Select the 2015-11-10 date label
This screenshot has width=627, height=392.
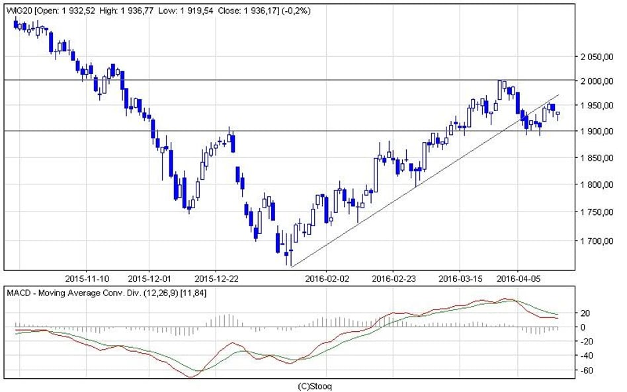(88, 278)
